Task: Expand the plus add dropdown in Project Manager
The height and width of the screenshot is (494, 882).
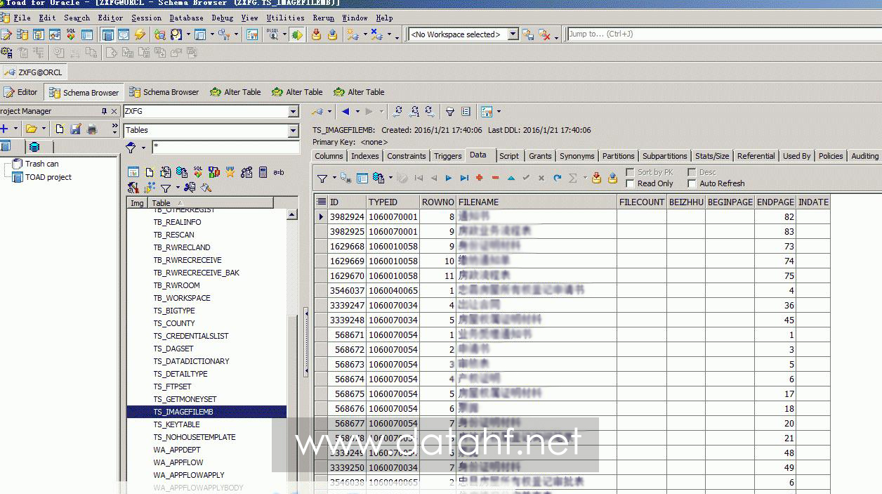Action: [15, 129]
